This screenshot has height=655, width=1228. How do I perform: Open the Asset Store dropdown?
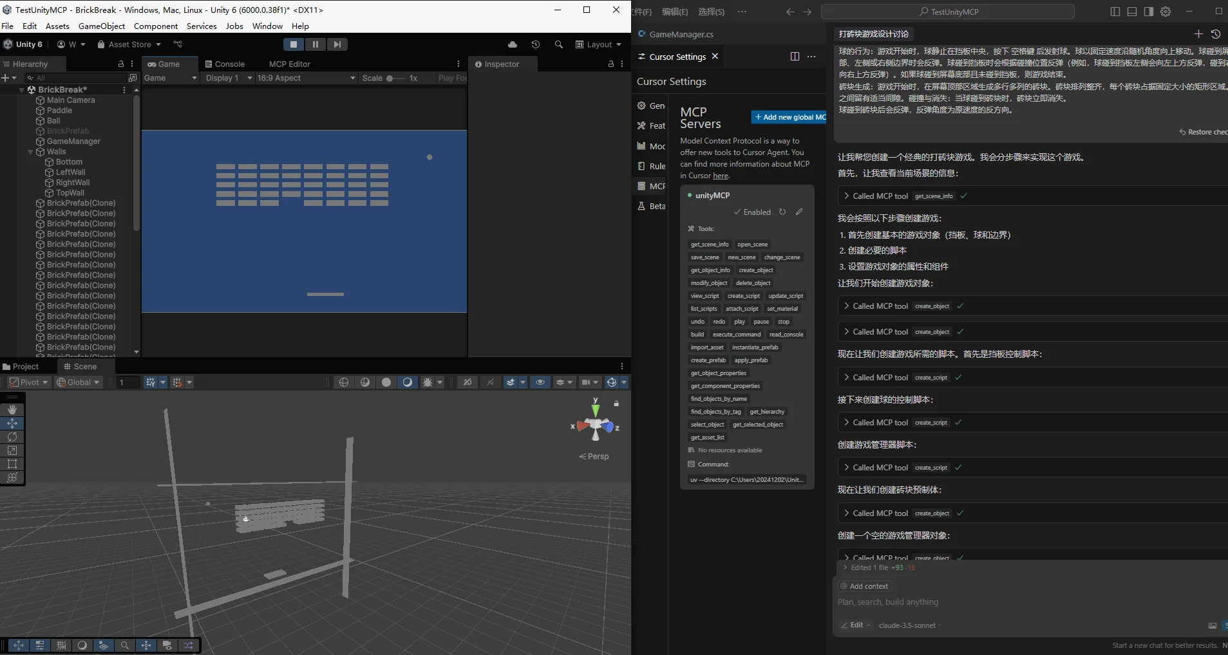click(129, 44)
